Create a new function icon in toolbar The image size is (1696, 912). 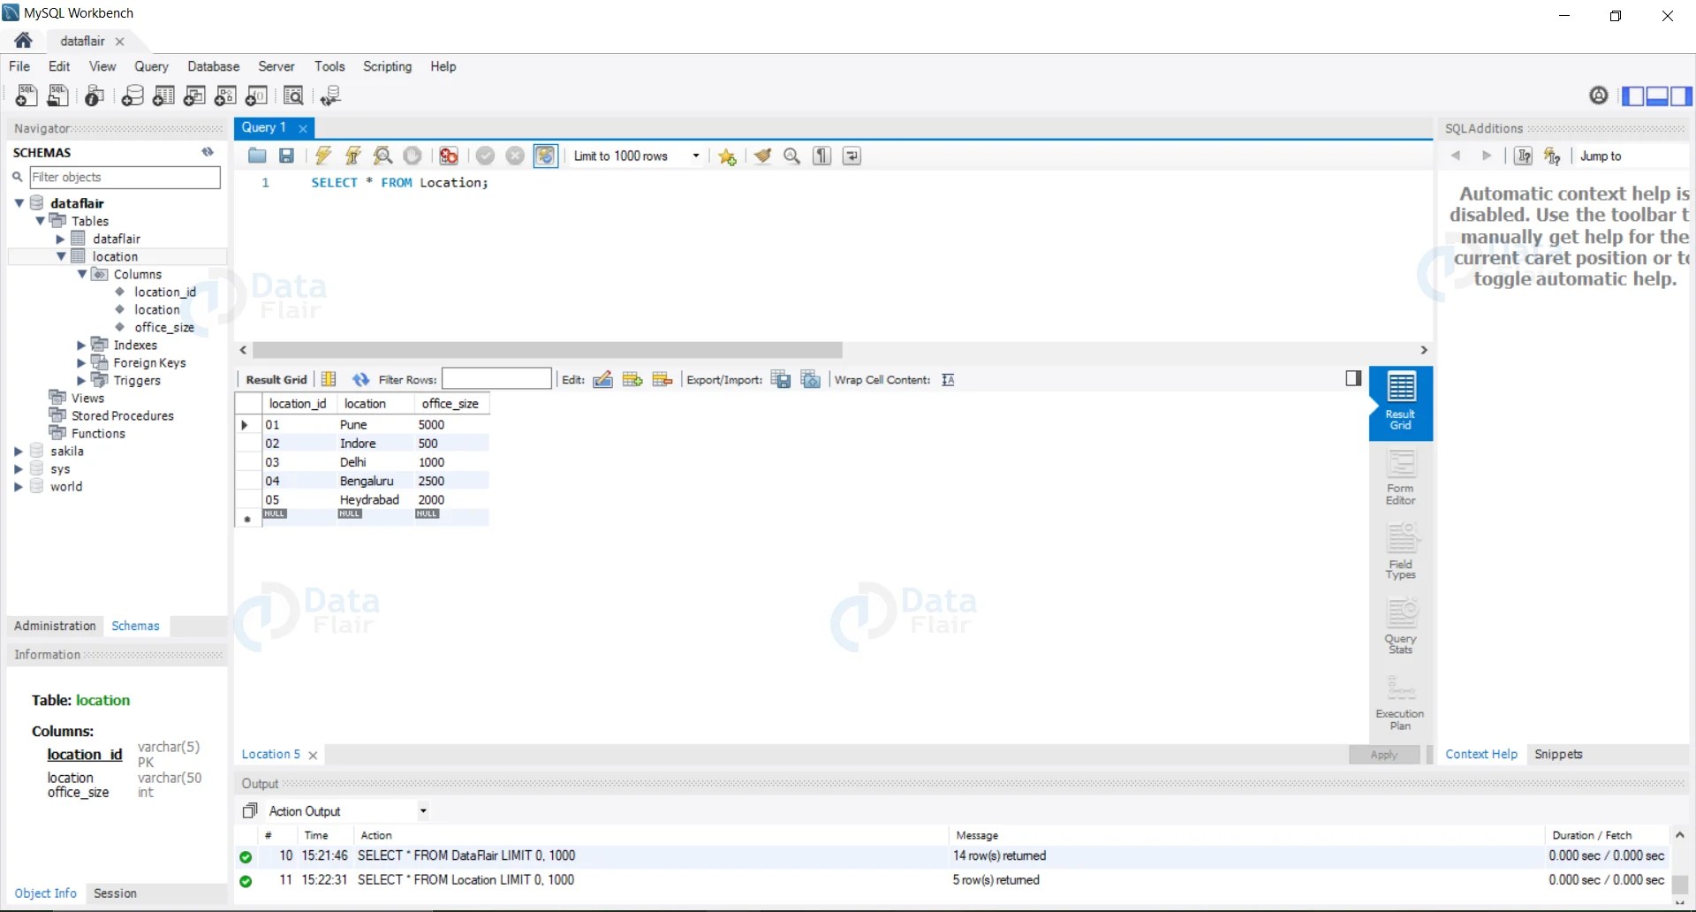[256, 95]
